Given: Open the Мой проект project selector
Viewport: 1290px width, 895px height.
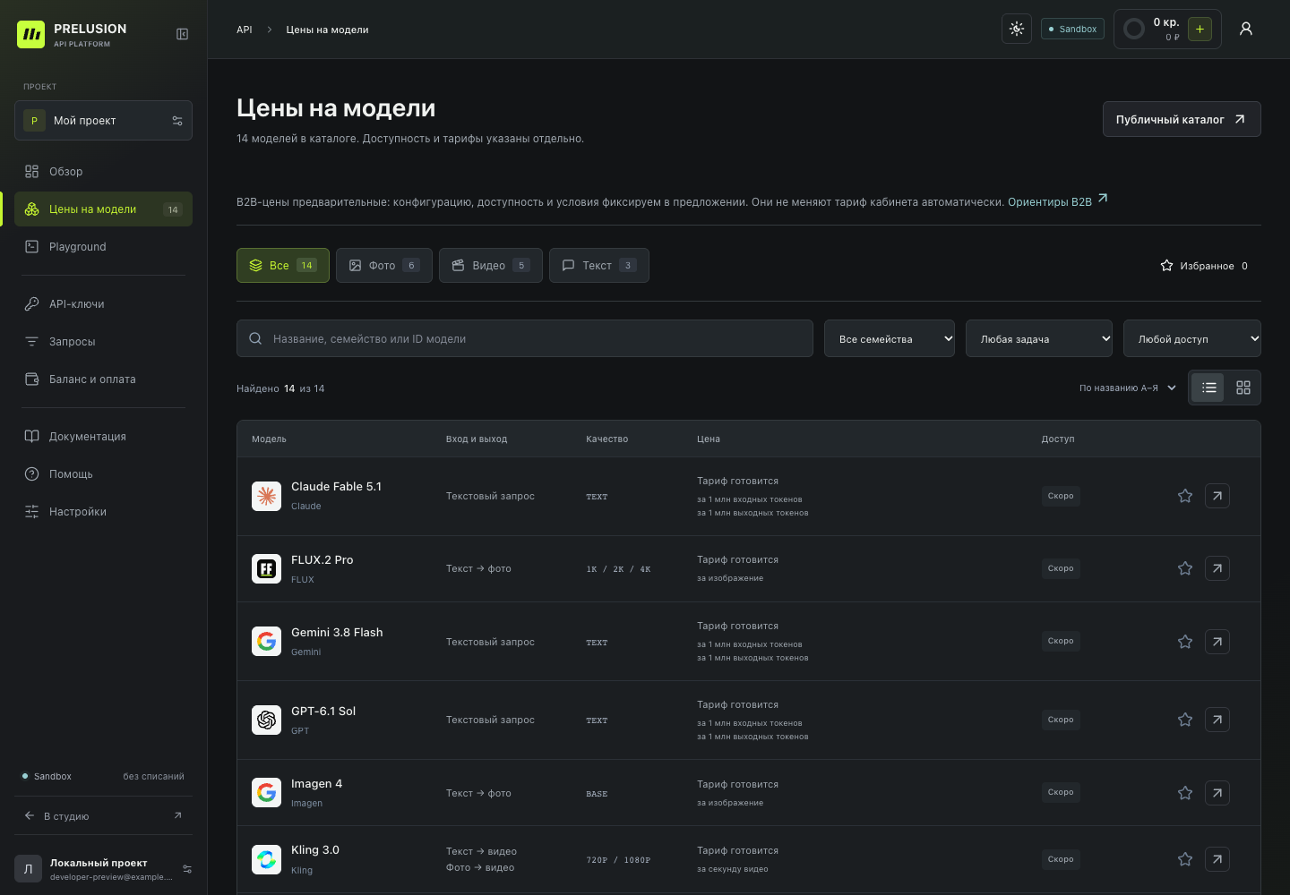Looking at the screenshot, I should [103, 121].
